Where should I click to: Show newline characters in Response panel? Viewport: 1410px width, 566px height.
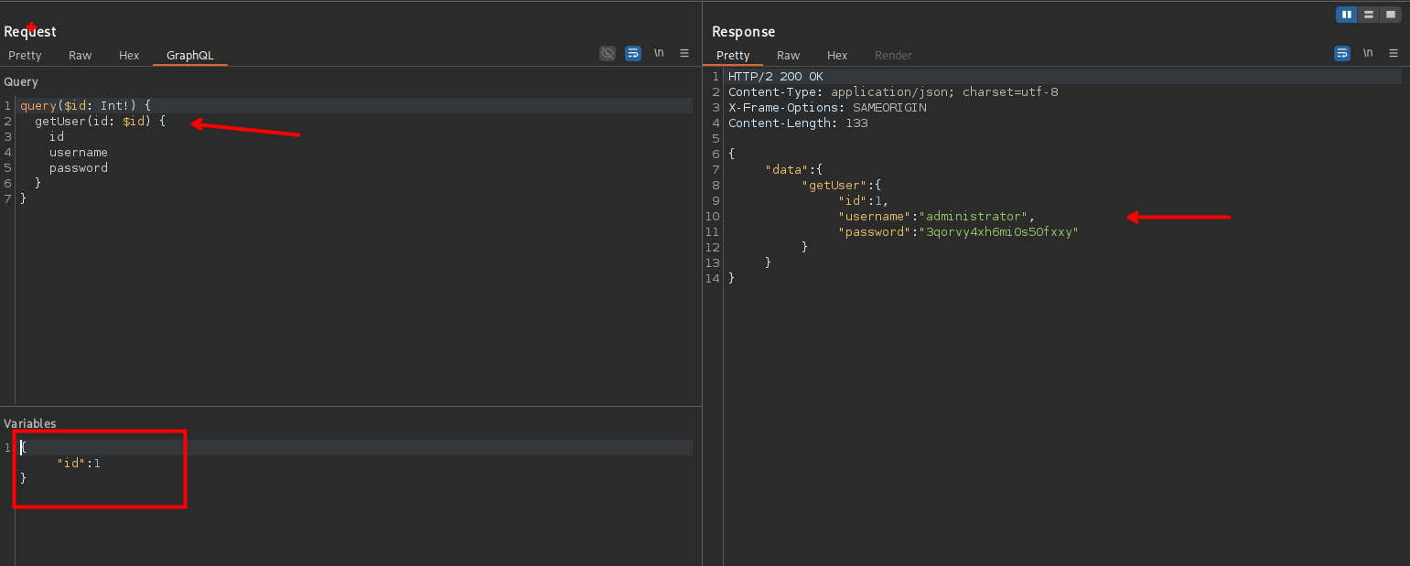(x=1368, y=54)
